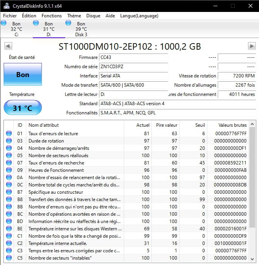Open the Fichier menu
This screenshot has height=265, width=259.
coord(10,16)
